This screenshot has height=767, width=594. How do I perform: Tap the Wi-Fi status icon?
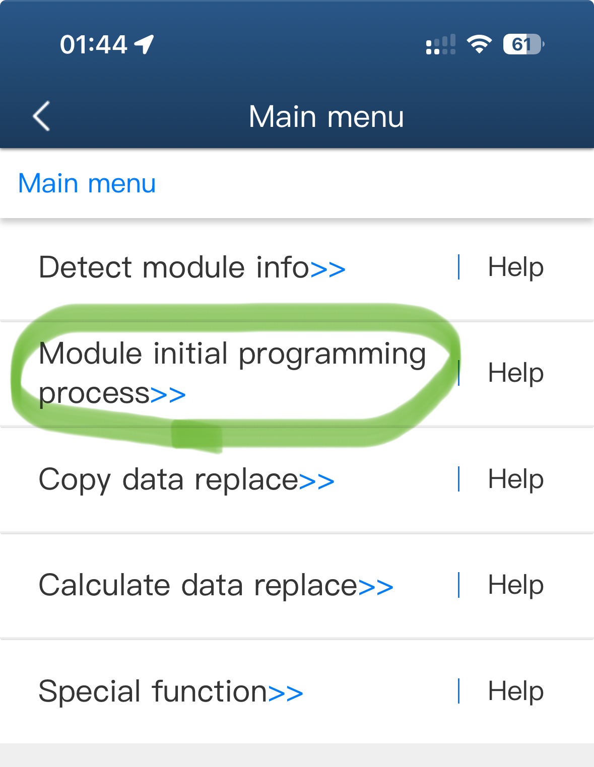coord(479,44)
